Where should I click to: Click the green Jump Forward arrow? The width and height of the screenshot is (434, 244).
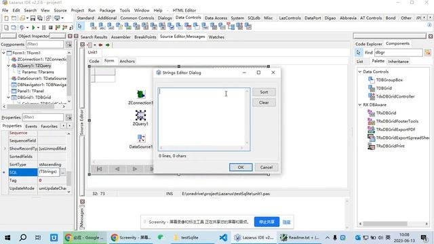[x=107, y=45]
